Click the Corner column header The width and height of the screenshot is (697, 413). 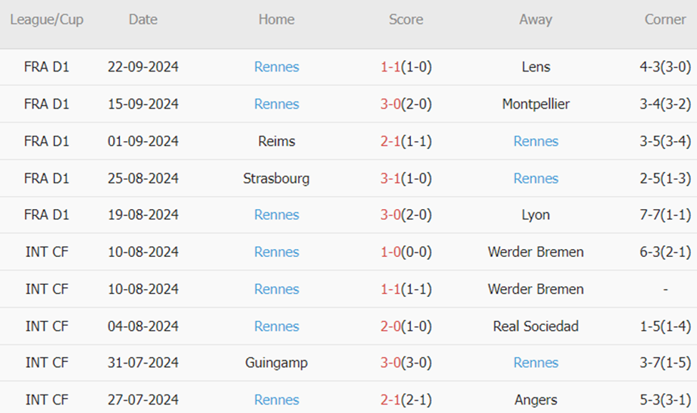pos(665,20)
